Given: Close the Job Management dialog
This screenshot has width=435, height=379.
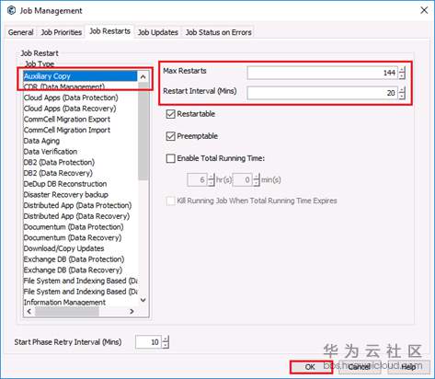Looking at the screenshot, I should pyautogui.click(x=424, y=10).
